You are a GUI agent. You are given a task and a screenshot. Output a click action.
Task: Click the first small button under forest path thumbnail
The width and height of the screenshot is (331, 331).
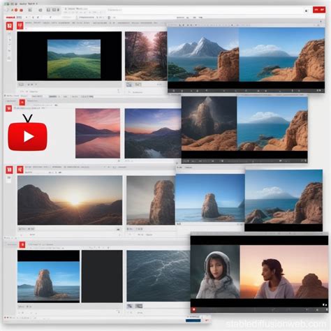click(128, 84)
